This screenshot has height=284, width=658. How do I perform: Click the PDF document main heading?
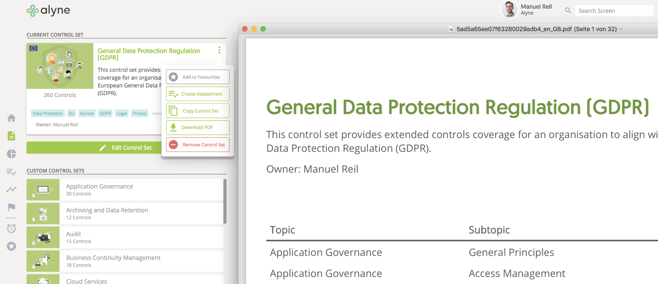[458, 107]
